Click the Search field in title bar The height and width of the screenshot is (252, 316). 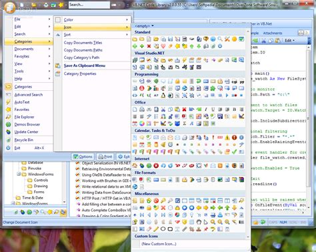coord(89,5)
